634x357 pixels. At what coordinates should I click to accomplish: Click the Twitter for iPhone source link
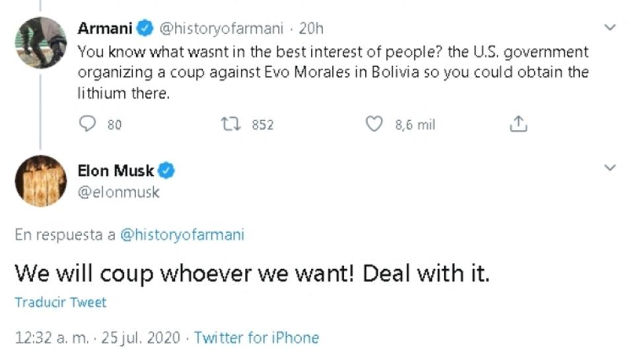click(x=256, y=338)
